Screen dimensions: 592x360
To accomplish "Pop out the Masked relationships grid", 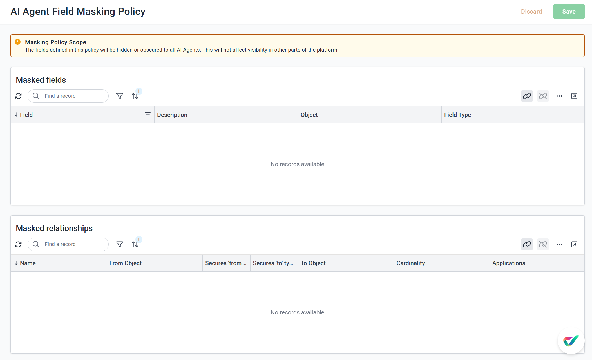I will (574, 244).
